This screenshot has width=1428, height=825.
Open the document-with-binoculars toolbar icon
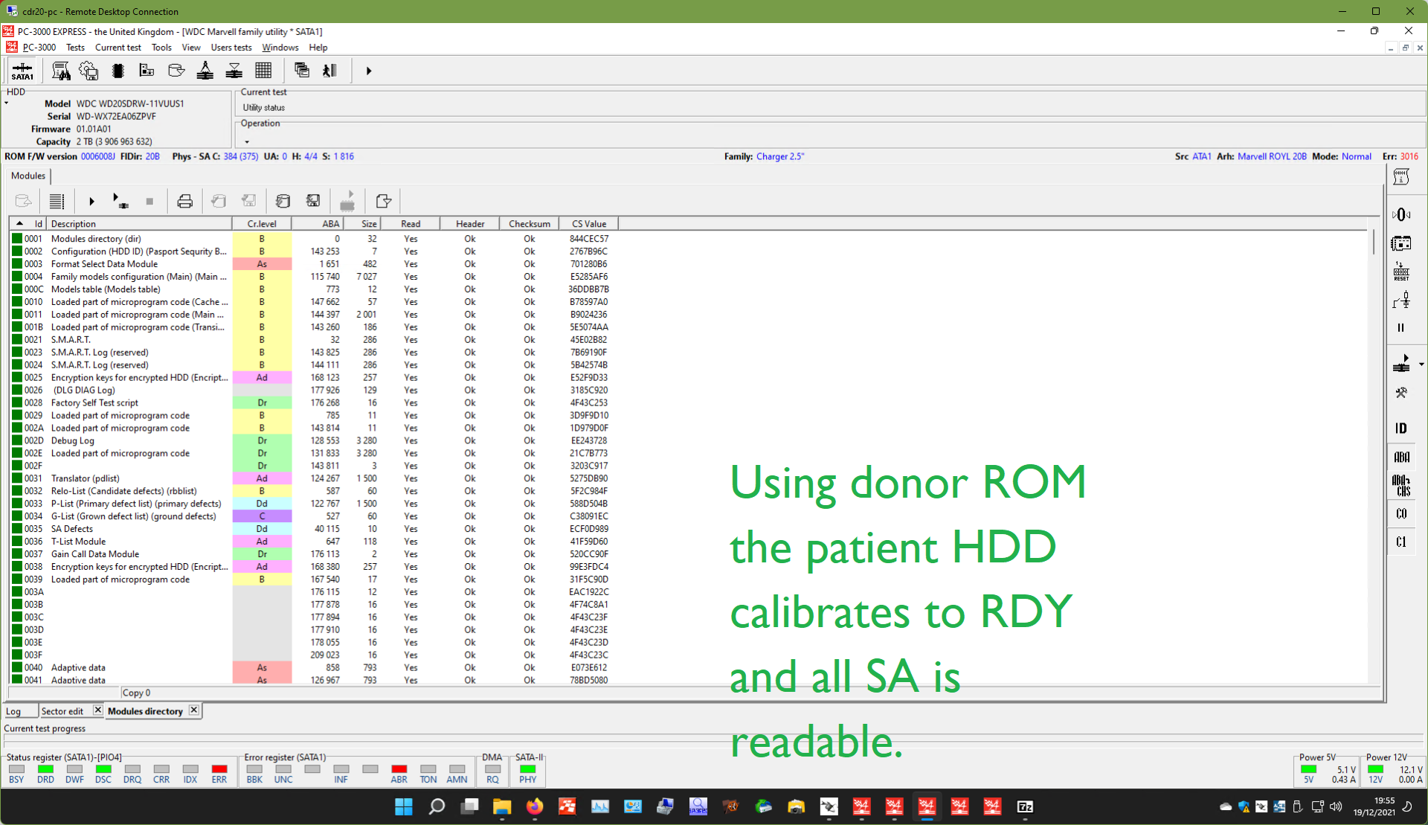point(61,71)
